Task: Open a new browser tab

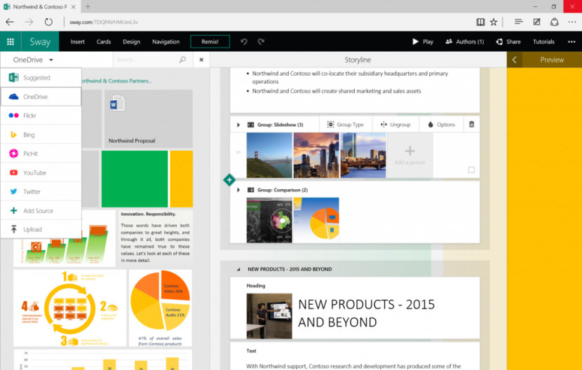Action: (88, 6)
